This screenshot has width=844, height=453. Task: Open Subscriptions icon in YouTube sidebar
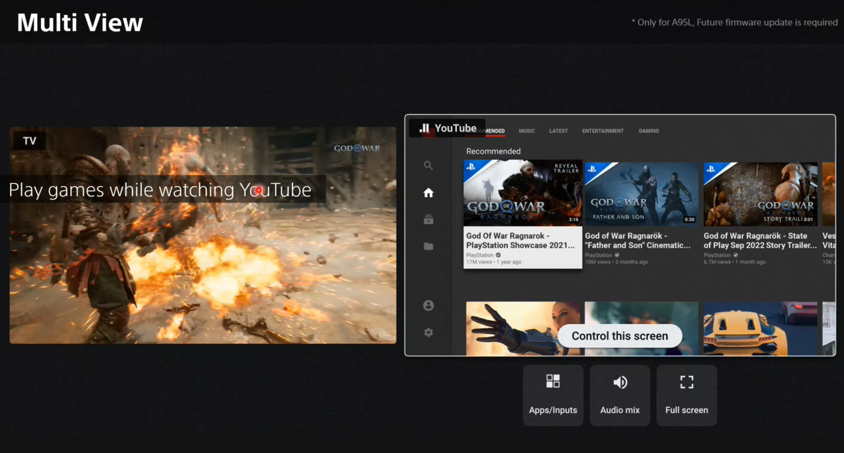(428, 219)
